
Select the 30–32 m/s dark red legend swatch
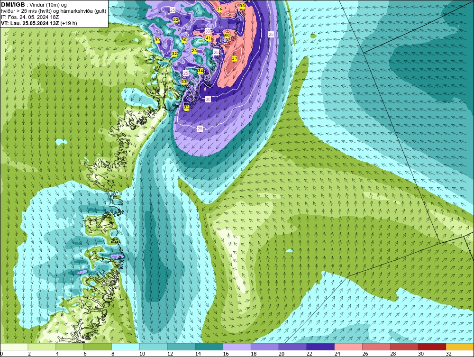pyautogui.click(x=432, y=347)
